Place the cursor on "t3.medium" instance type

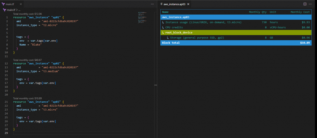coord(50,71)
